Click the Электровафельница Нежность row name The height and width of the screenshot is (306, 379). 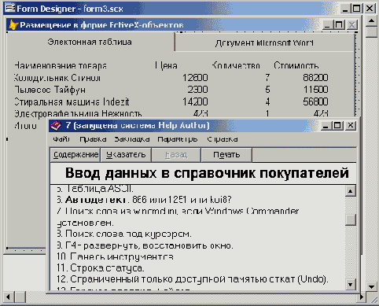tap(78, 113)
